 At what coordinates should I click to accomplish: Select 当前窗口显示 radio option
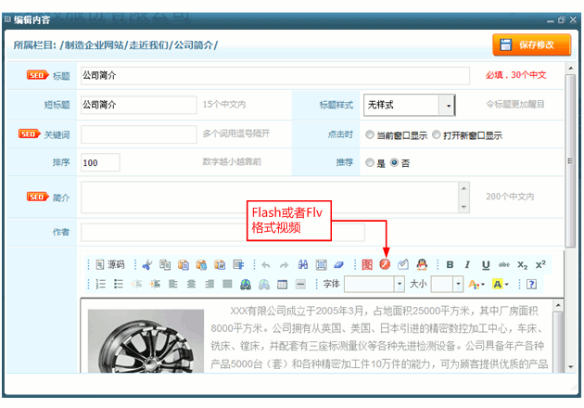point(371,134)
